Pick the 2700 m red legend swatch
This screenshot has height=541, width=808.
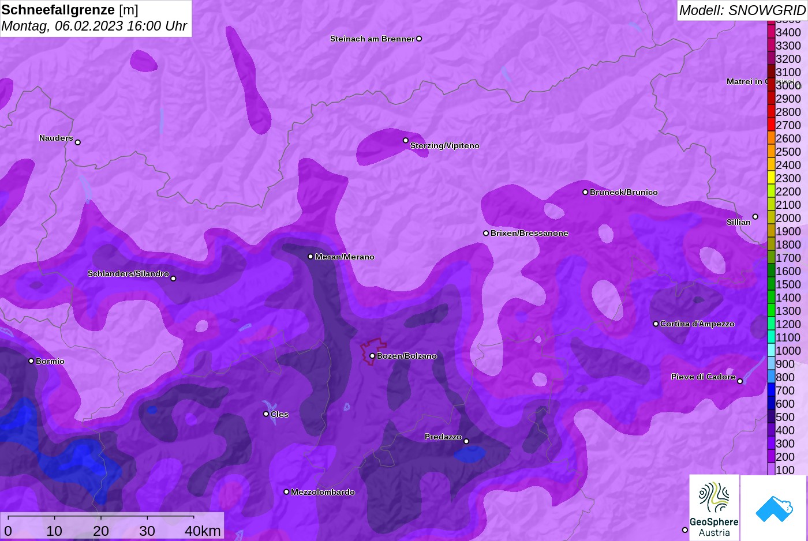coord(771,125)
